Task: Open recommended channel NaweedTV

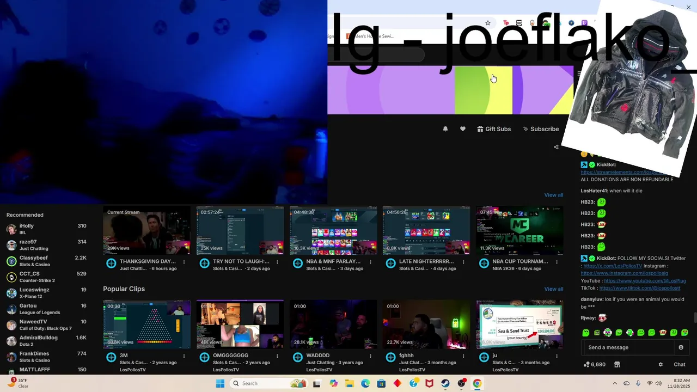Action: [46, 325]
